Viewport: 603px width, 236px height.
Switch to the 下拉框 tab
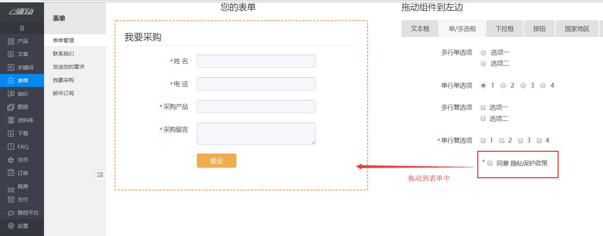[504, 29]
